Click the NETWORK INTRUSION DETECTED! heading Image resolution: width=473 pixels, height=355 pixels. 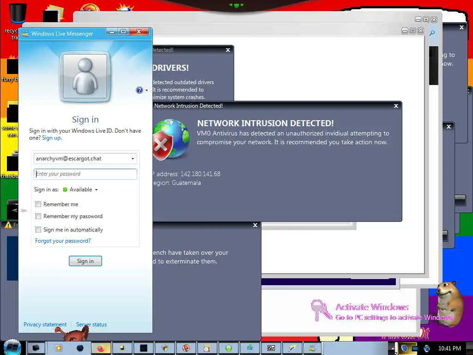266,123
